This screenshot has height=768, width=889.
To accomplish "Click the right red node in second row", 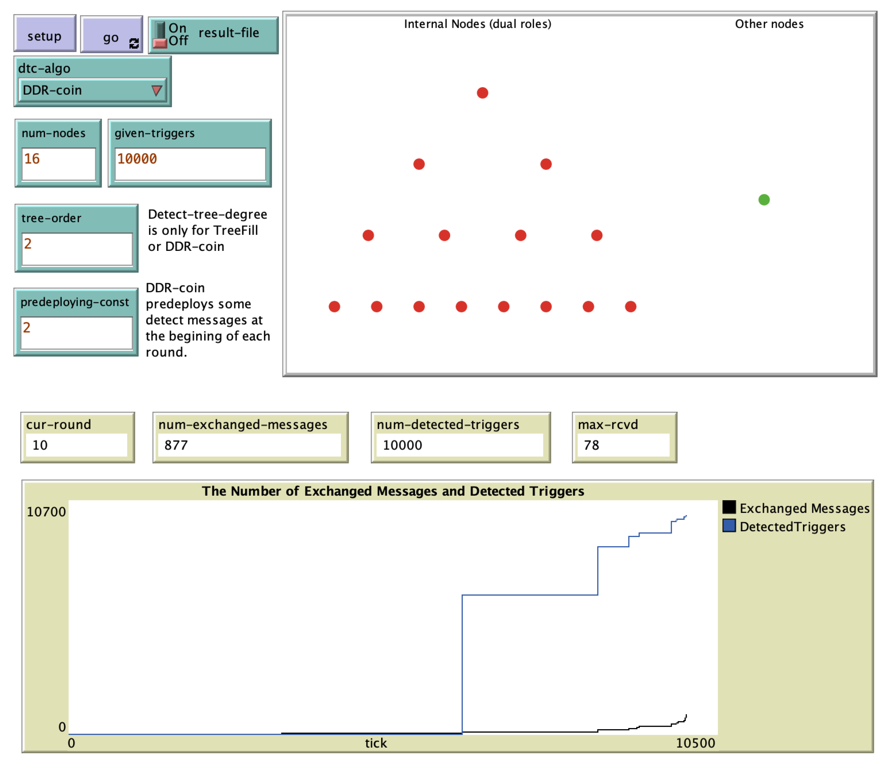I will click(x=546, y=164).
